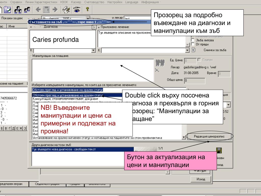The width and height of the screenshot is (261, 196).
Task: Open the date picker dropdown for Покажи за ден
Action: coord(88,18)
